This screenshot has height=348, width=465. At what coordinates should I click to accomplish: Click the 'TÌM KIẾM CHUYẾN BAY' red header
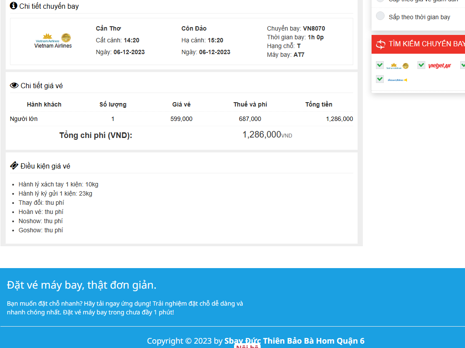click(426, 44)
